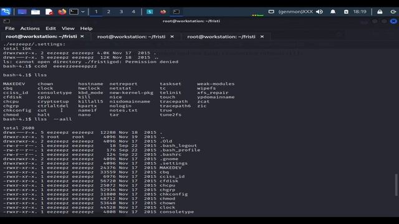Open the Help menu
This screenshot has width=399, height=224.
point(86,29)
